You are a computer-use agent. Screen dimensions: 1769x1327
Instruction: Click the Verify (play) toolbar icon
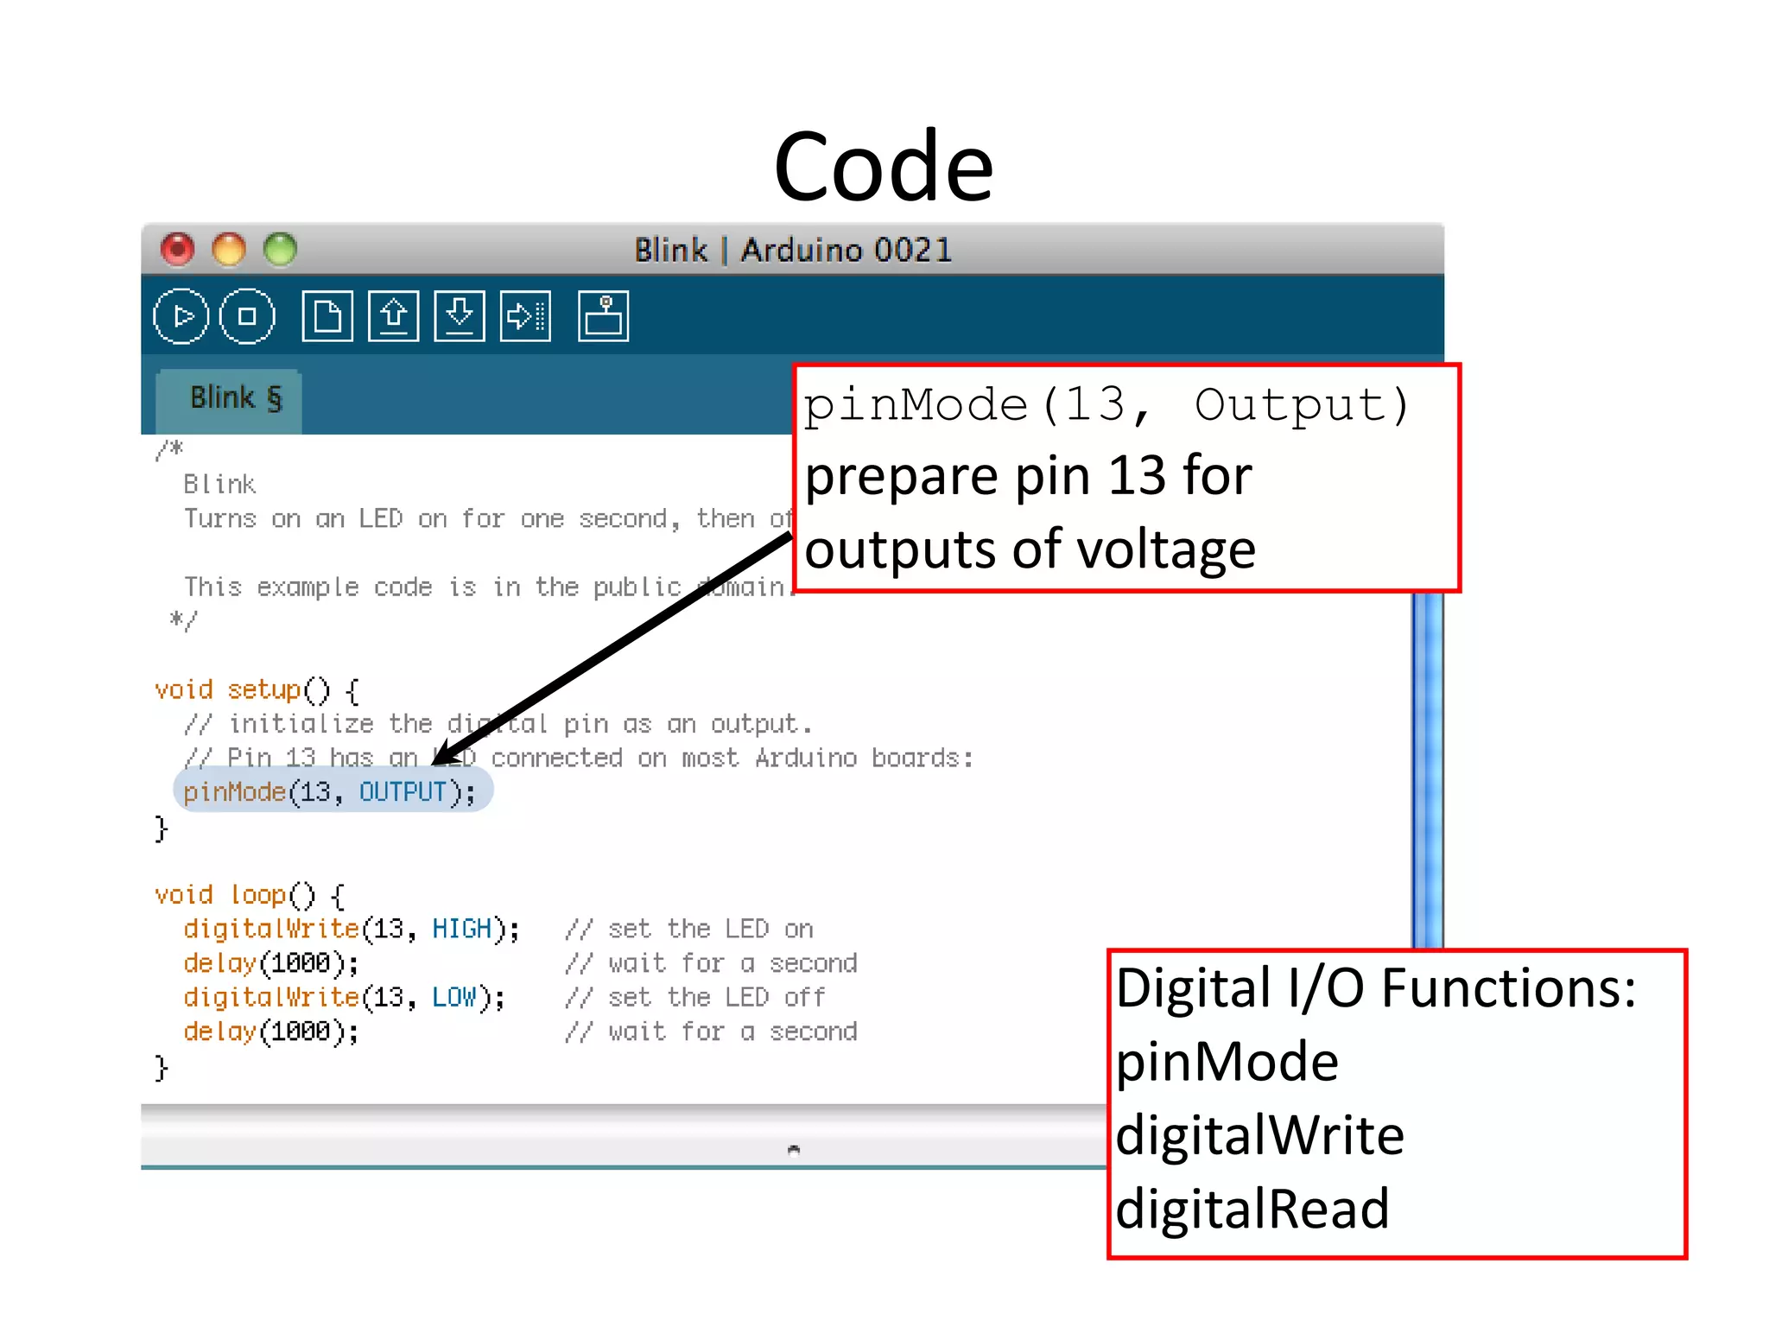[181, 316]
